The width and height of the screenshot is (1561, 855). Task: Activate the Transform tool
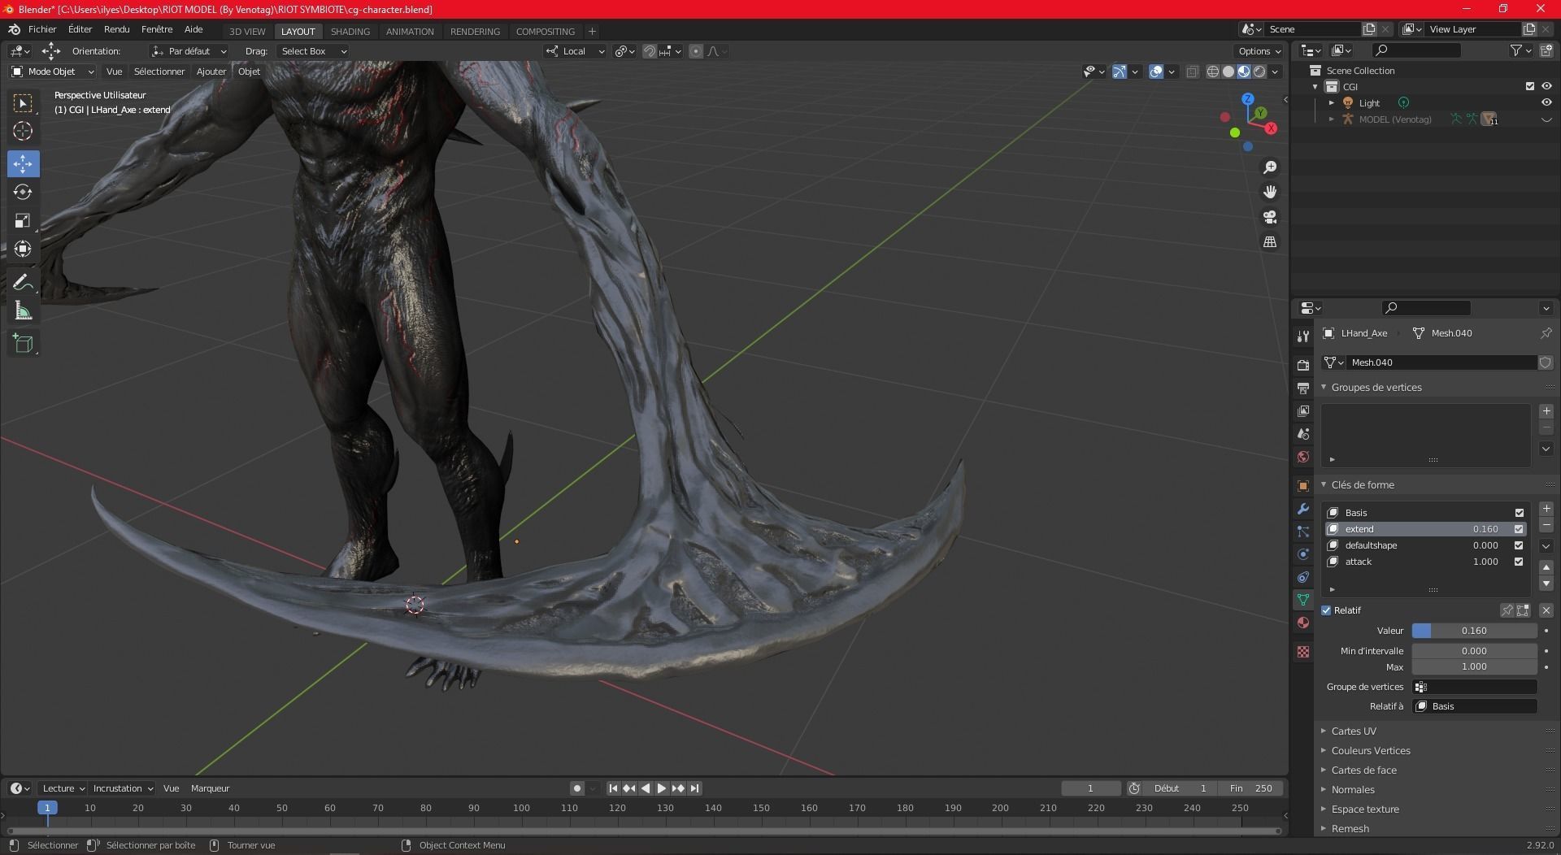pos(23,249)
